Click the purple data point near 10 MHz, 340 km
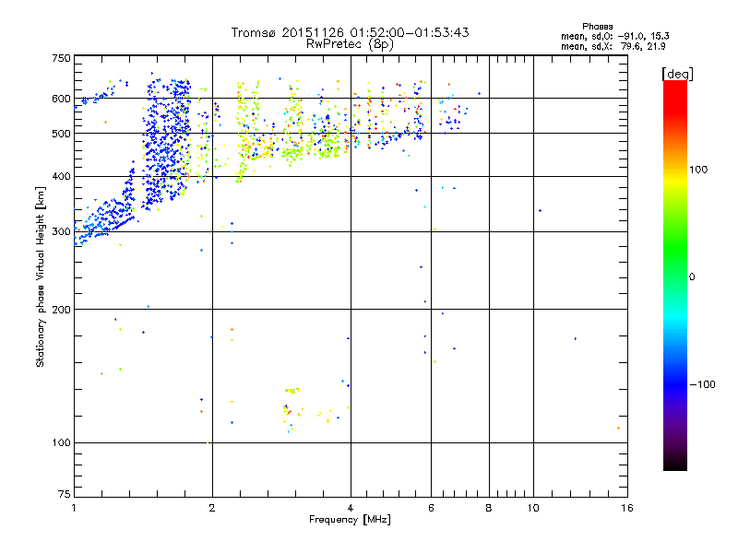This screenshot has width=738, height=553. coord(540,211)
